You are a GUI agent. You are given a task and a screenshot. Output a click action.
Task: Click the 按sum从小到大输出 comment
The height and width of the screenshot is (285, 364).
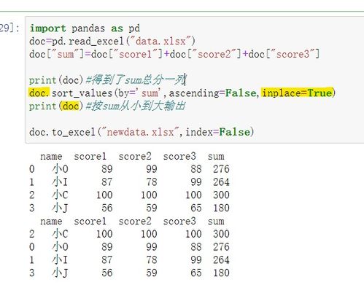[x=136, y=106]
